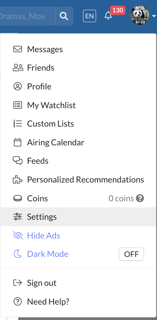Open the Settings menu item
Screen dimensions: 157x320
pyautogui.click(x=78, y=217)
